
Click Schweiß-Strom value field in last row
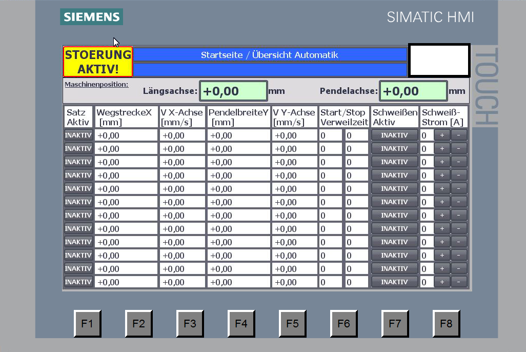tap(427, 282)
